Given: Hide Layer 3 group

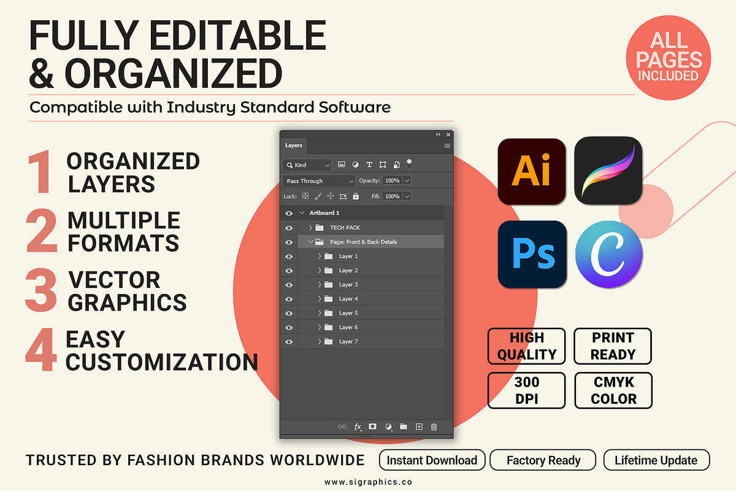Looking at the screenshot, I should (289, 285).
